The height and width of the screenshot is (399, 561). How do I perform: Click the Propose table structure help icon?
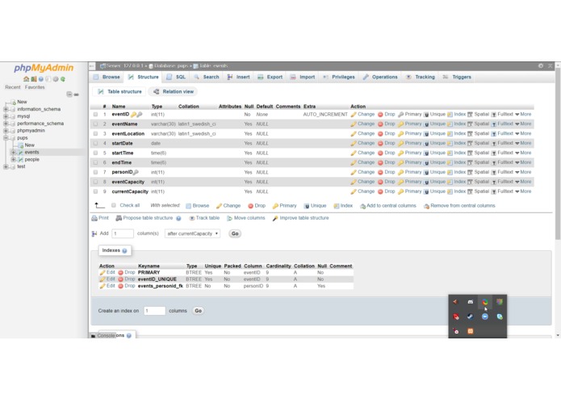click(178, 218)
